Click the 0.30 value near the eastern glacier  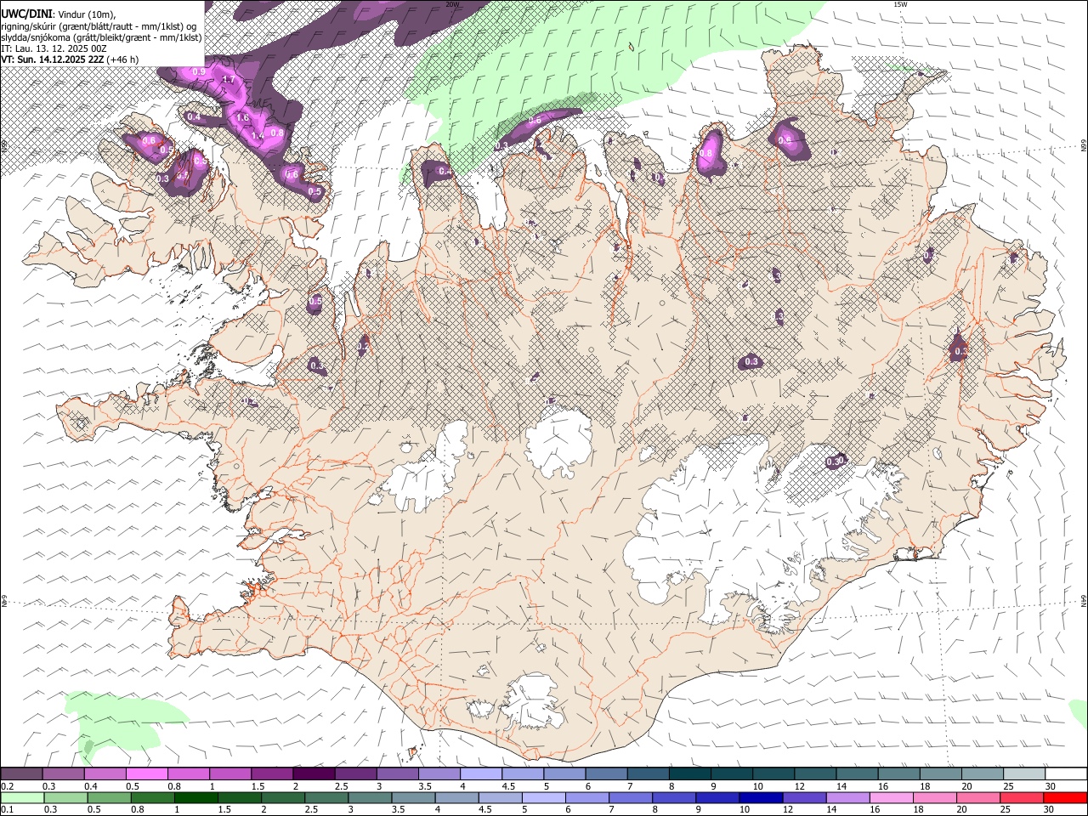tap(836, 461)
